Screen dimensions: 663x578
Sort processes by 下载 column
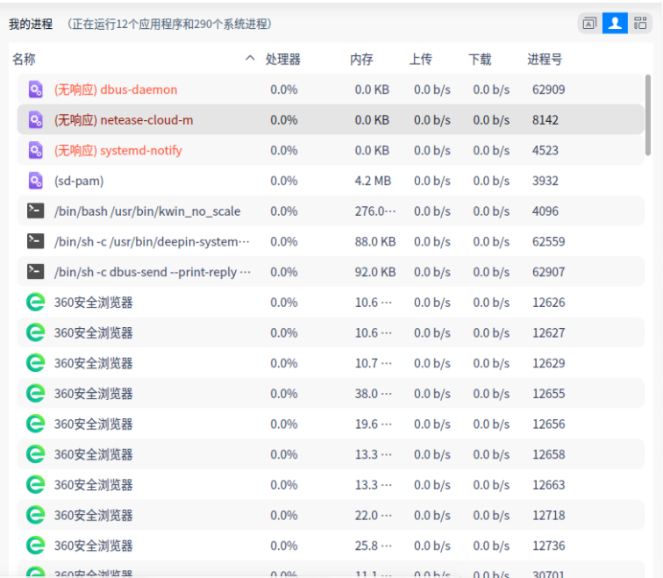pos(480,59)
